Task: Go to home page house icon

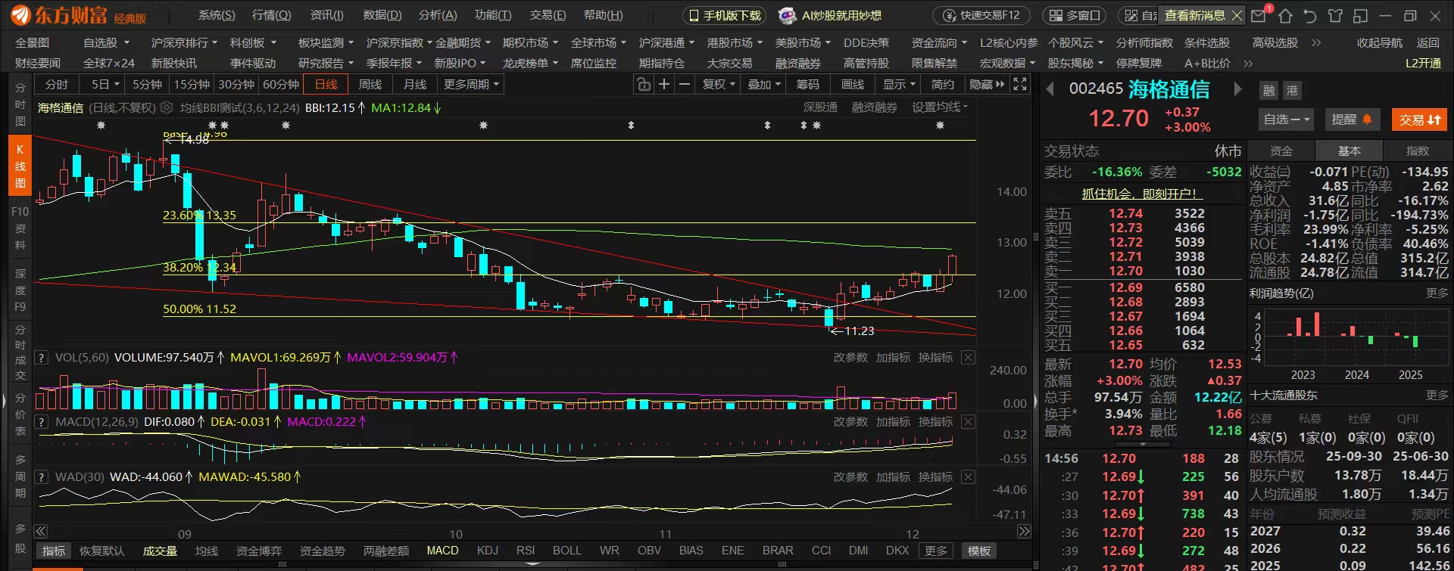Action: coord(1284,15)
